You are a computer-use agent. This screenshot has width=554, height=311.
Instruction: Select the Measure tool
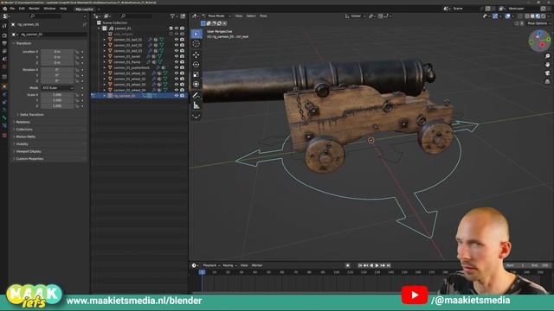[x=196, y=105]
